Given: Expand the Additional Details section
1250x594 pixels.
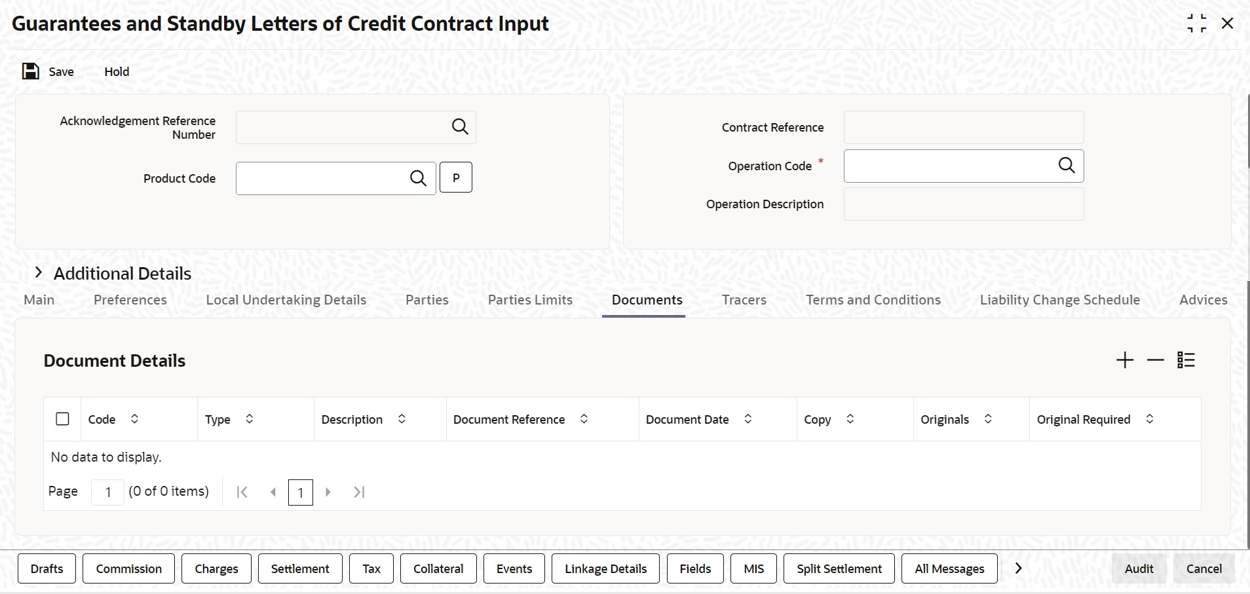Looking at the screenshot, I should click(x=39, y=272).
